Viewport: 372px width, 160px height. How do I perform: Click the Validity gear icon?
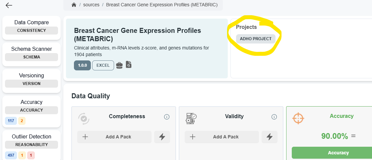pyautogui.click(x=191, y=119)
